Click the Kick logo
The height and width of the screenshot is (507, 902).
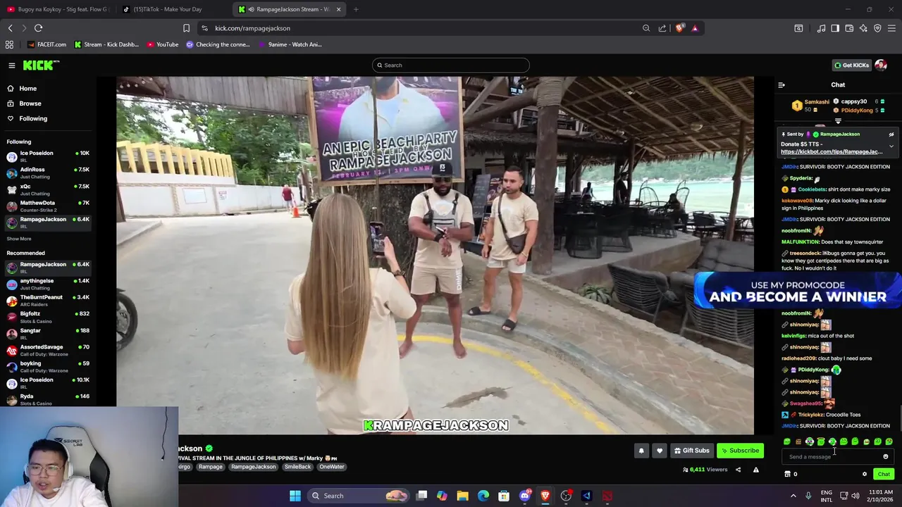41,65
